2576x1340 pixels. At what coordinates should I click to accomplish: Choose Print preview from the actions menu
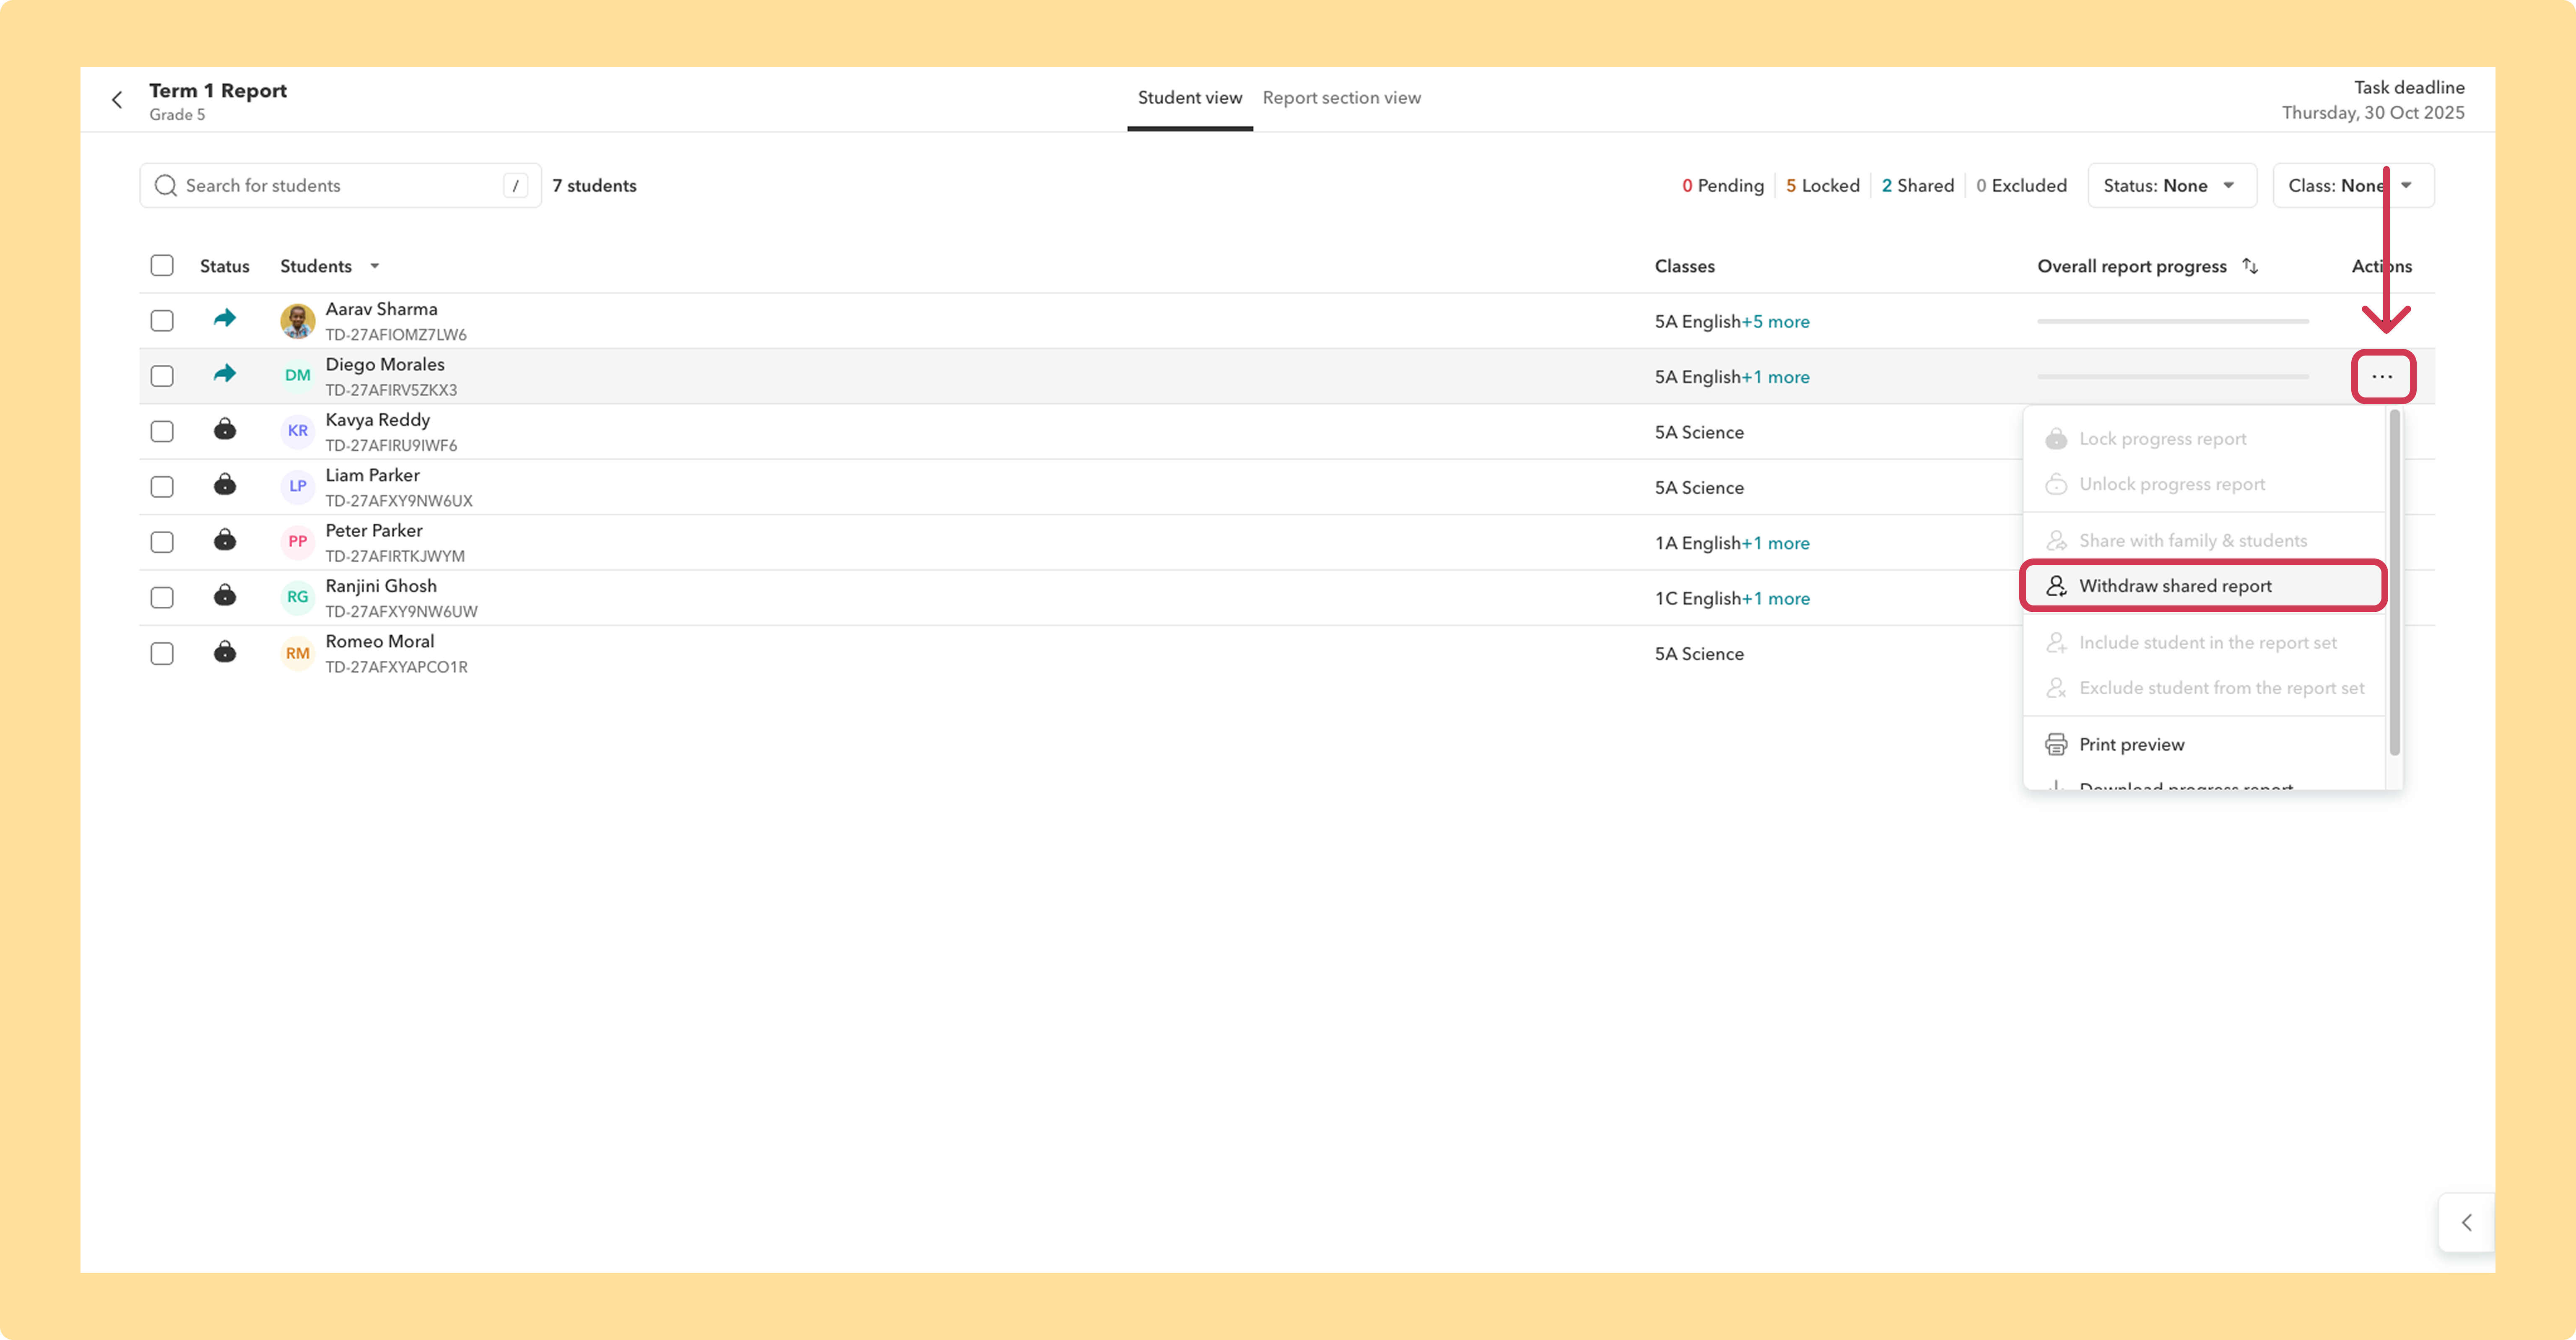click(2204, 745)
